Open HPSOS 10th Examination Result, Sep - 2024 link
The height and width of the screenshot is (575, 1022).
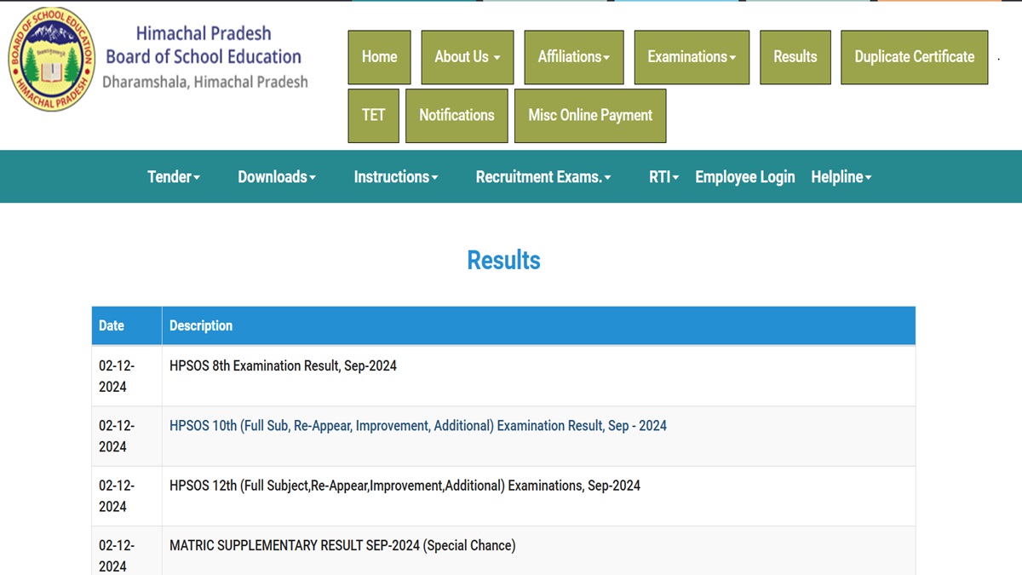pyautogui.click(x=418, y=426)
